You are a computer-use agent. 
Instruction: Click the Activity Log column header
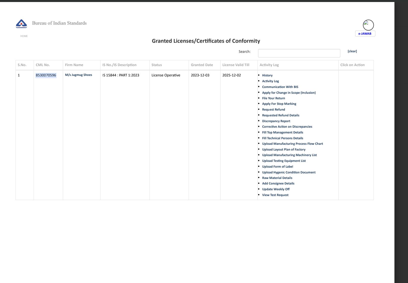(269, 65)
